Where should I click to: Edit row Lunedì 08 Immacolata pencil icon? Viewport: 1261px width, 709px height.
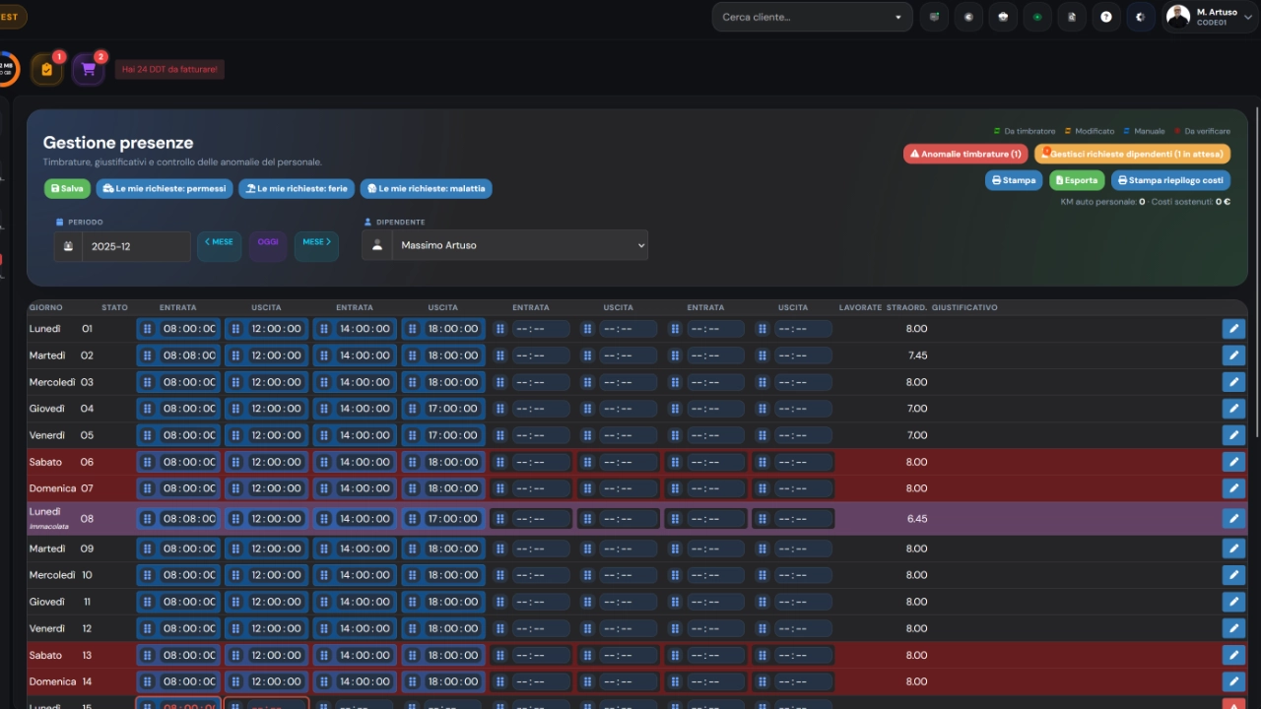(x=1232, y=519)
